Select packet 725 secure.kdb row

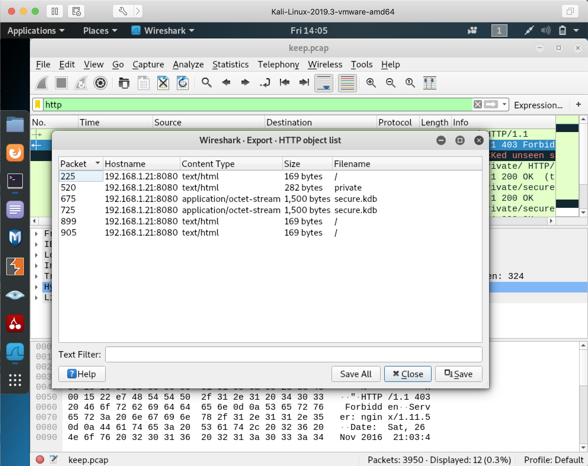click(x=270, y=210)
